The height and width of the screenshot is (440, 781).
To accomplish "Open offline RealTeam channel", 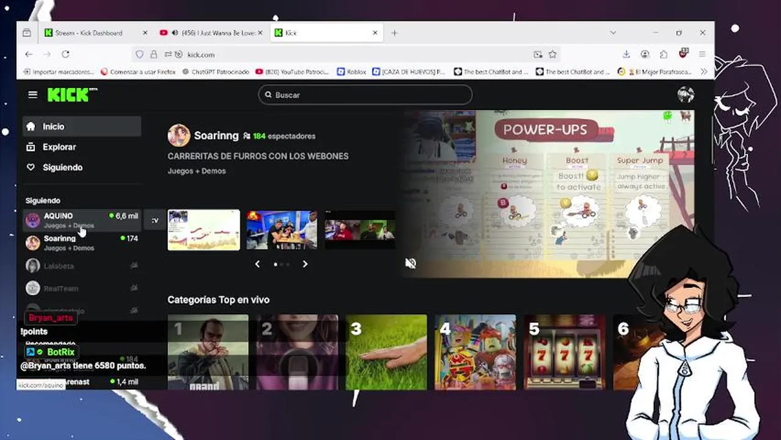I will tap(82, 288).
